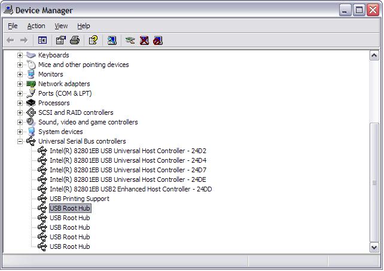Click the Help question-mark toolbar icon
384x271 pixels.
click(93, 40)
